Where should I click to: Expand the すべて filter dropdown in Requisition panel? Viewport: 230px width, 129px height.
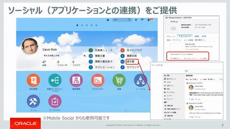point(176,40)
